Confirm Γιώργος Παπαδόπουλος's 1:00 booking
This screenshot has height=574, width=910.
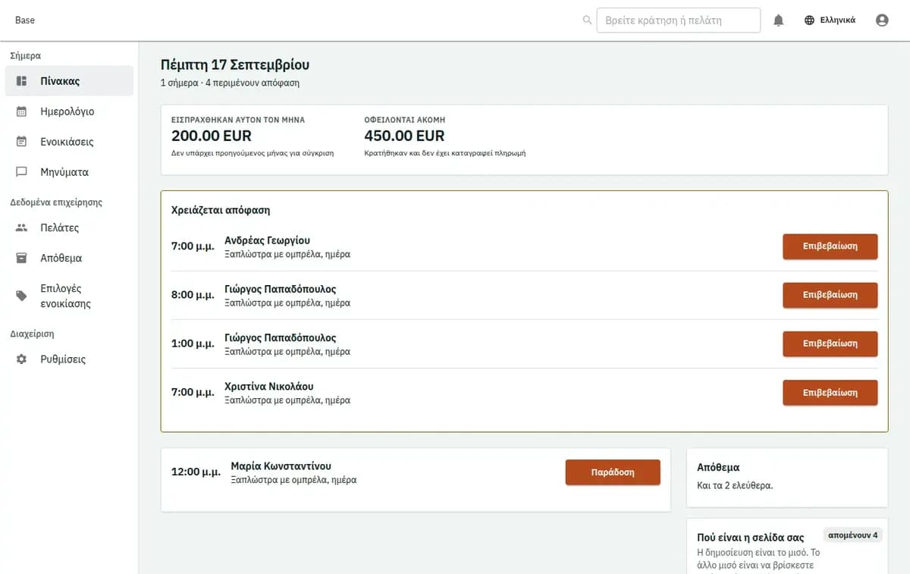pyautogui.click(x=830, y=343)
